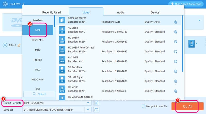
Task: Click the Load DVD disc icon
Action: (x=5, y=4)
